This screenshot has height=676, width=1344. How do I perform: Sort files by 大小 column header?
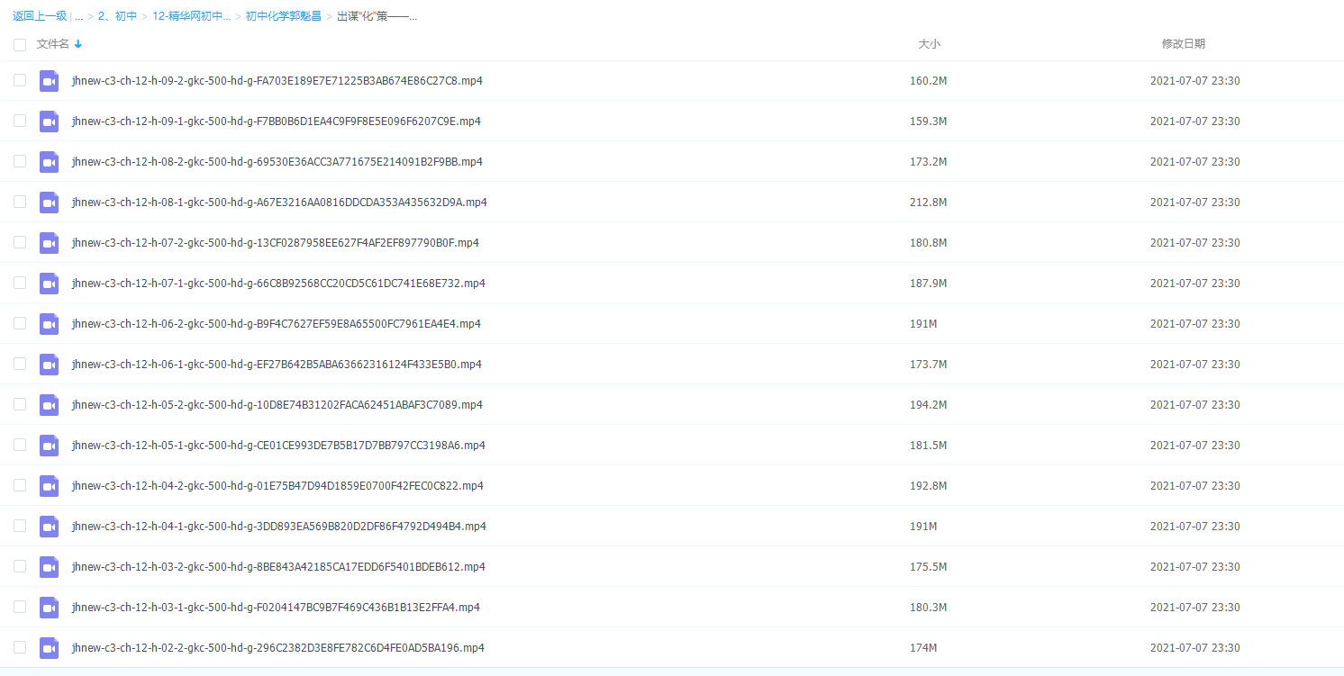(x=929, y=44)
